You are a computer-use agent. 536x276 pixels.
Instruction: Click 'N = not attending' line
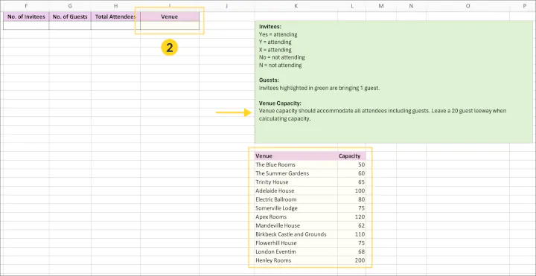[281, 65]
